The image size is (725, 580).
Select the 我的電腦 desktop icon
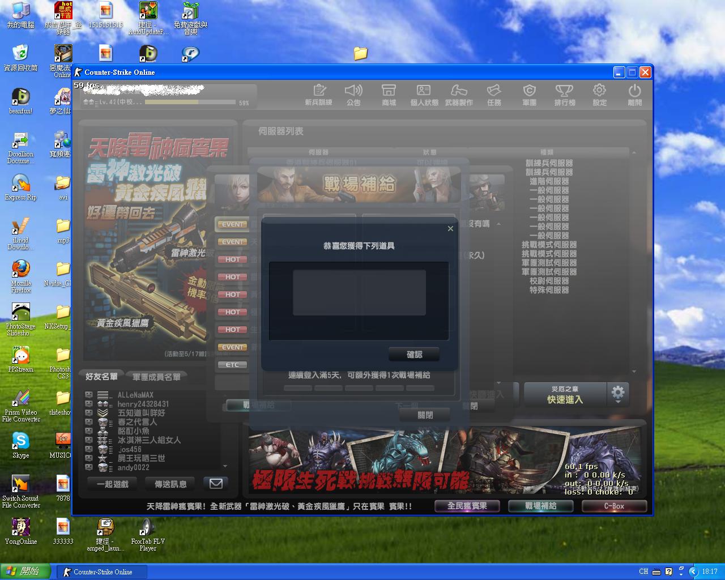pyautogui.click(x=21, y=15)
